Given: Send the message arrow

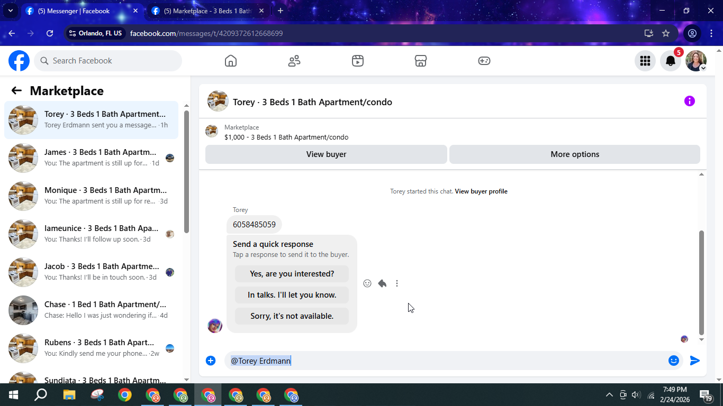Looking at the screenshot, I should click(x=695, y=361).
